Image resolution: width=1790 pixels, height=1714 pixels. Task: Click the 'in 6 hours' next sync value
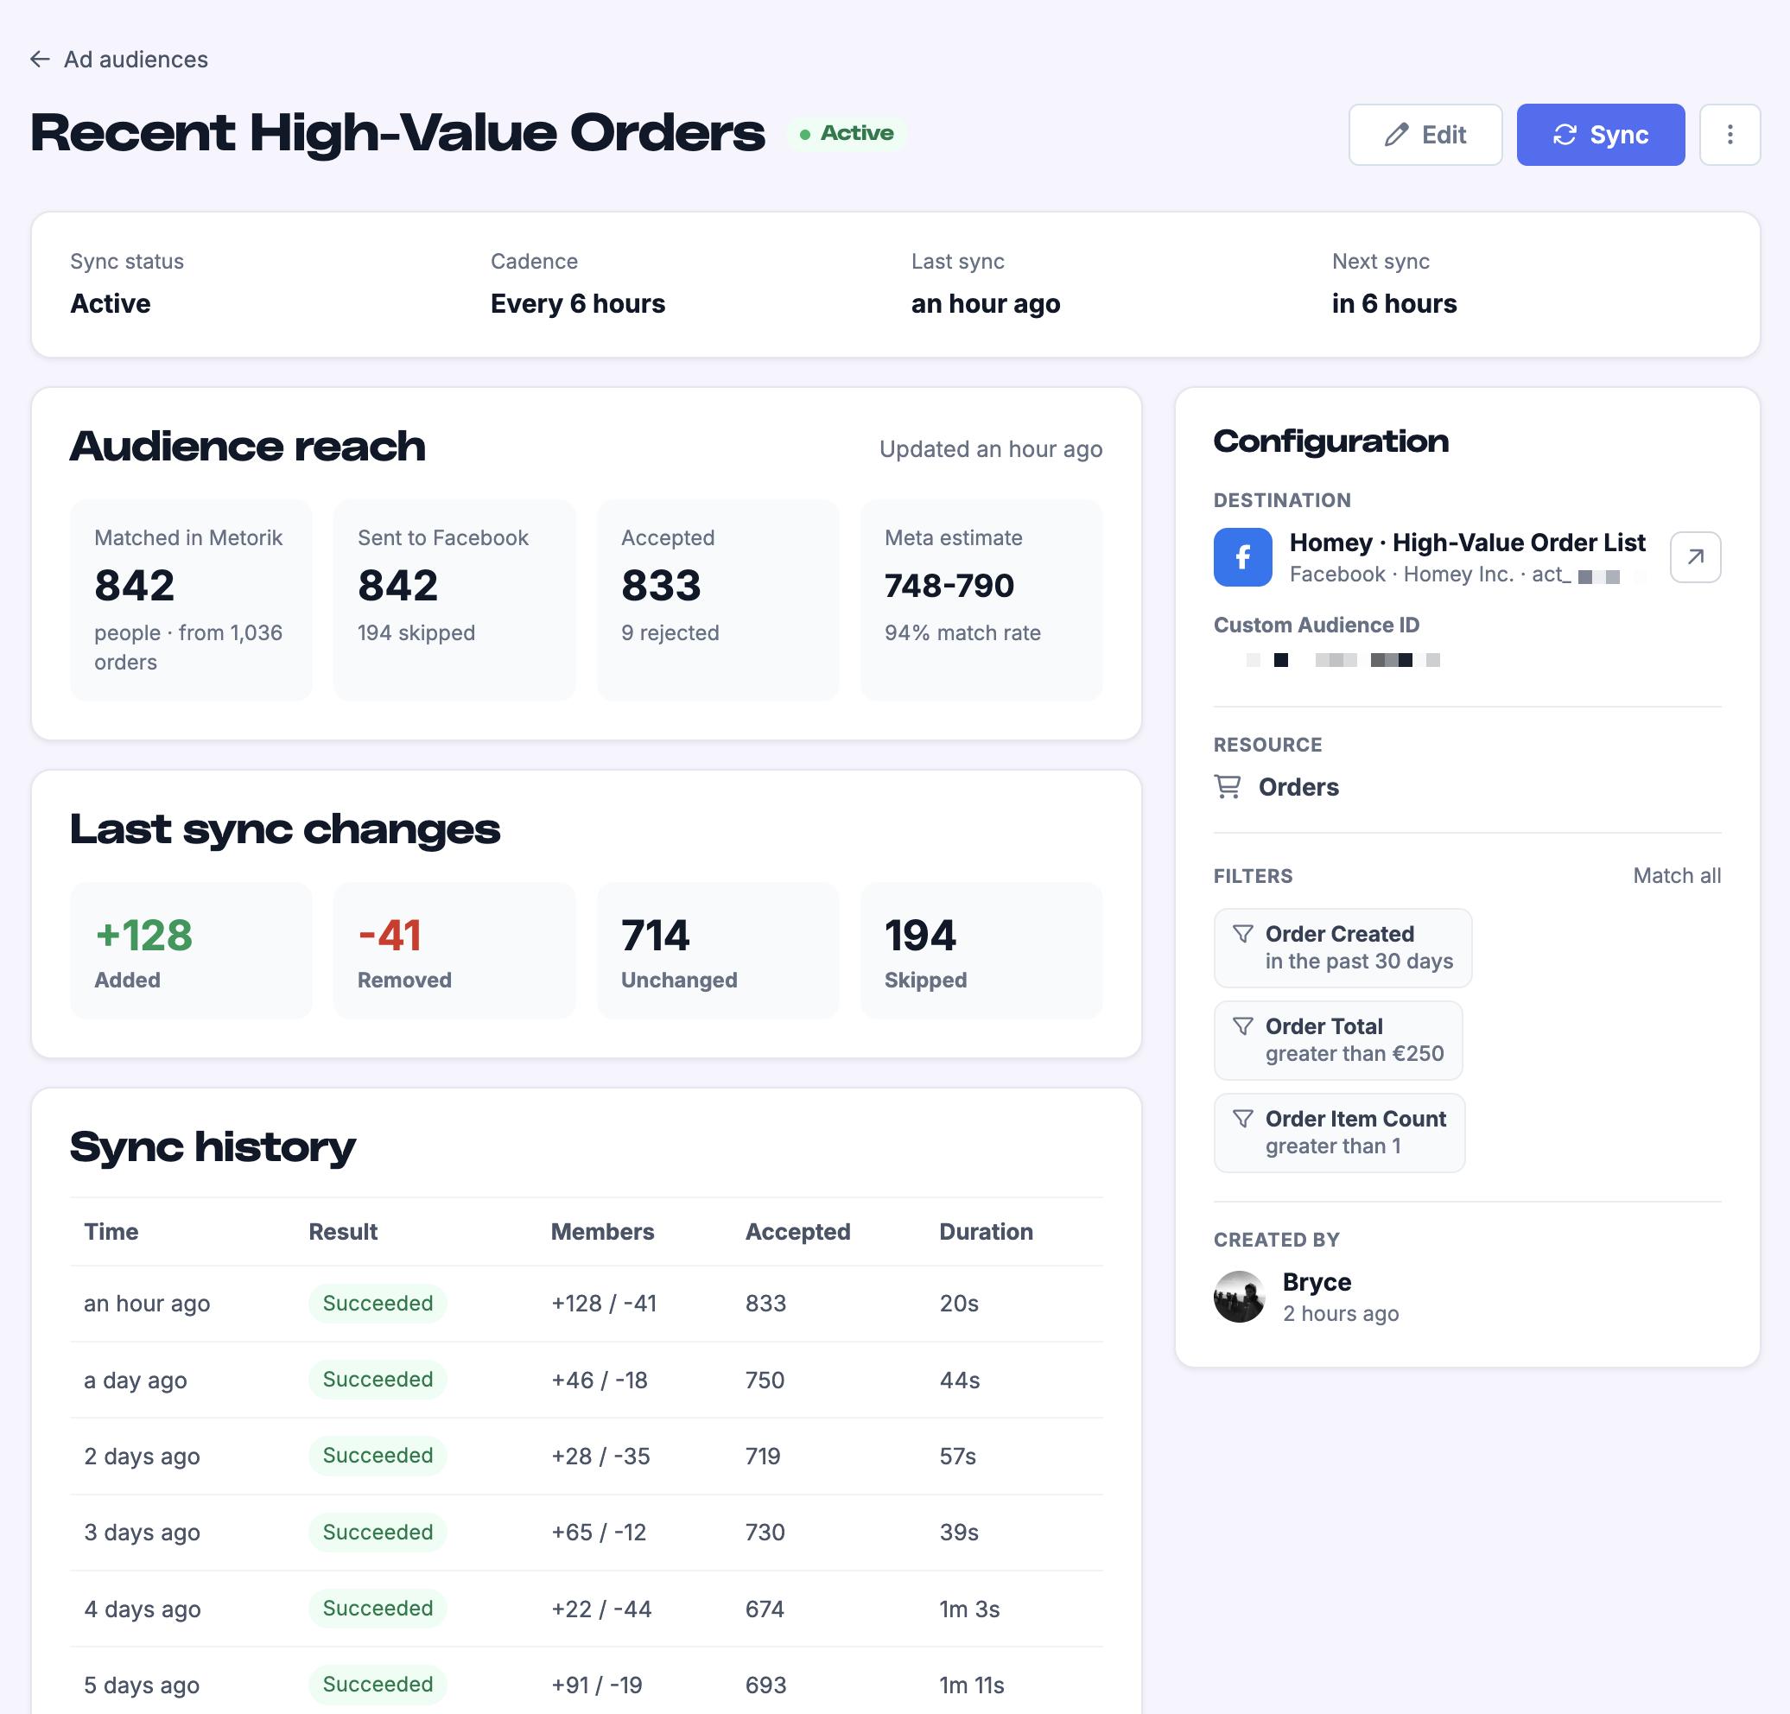pos(1394,303)
